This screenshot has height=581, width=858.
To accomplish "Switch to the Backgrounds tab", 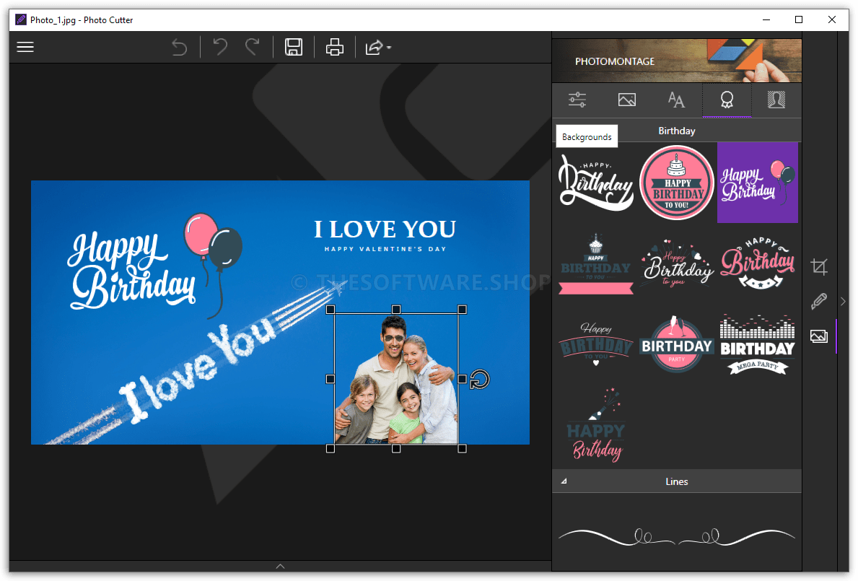I will [x=586, y=136].
